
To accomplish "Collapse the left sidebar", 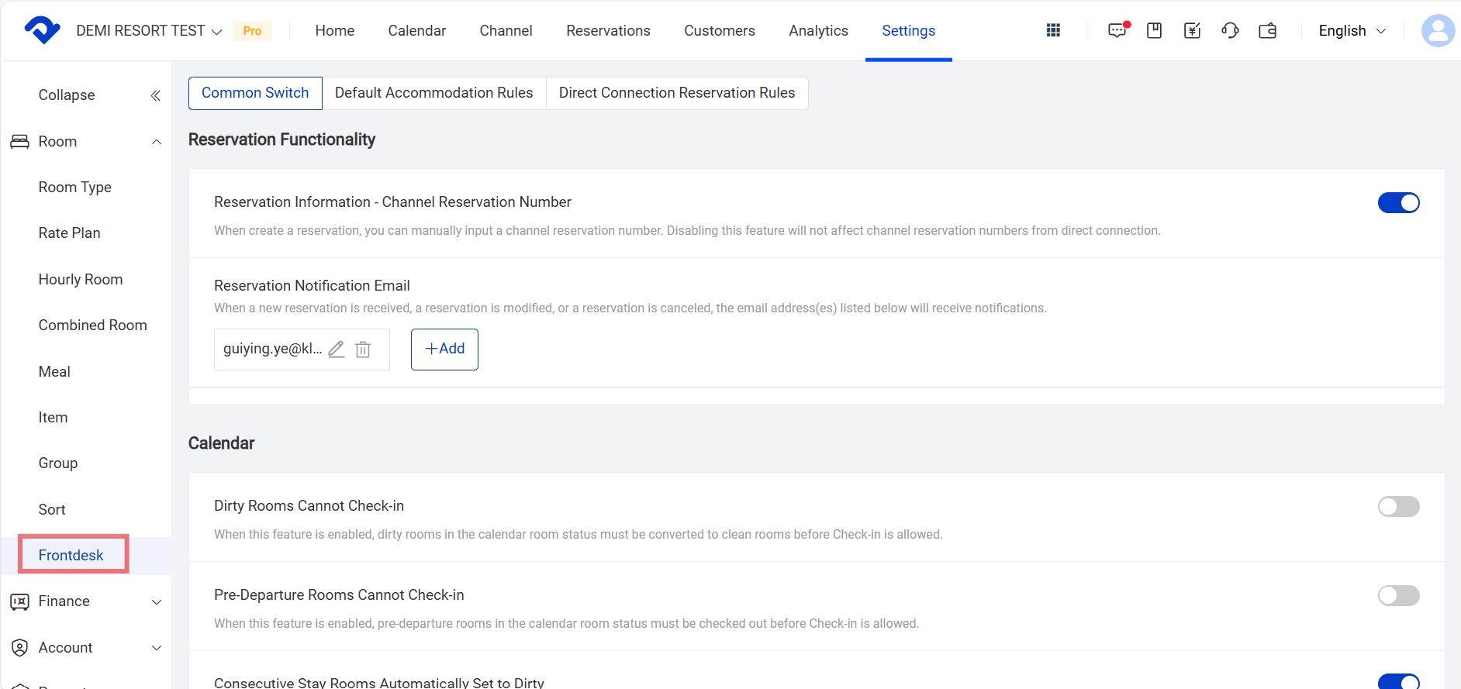I will click(x=155, y=95).
